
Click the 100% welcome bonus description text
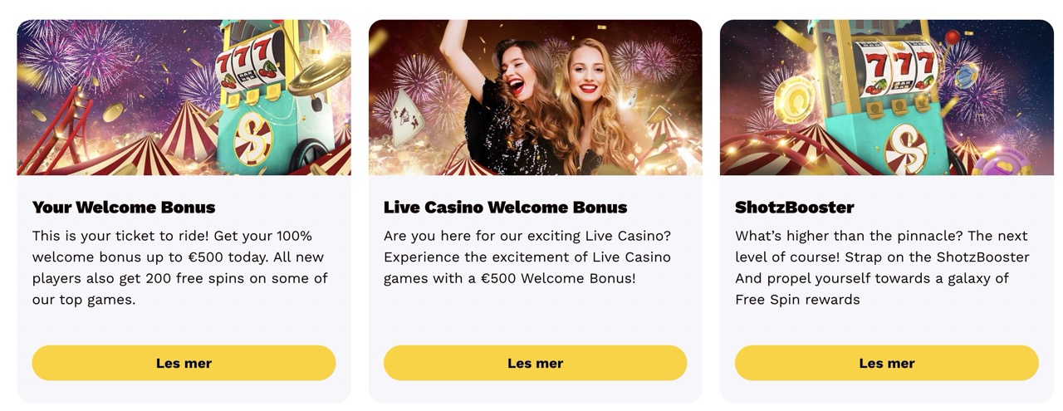coord(180,267)
